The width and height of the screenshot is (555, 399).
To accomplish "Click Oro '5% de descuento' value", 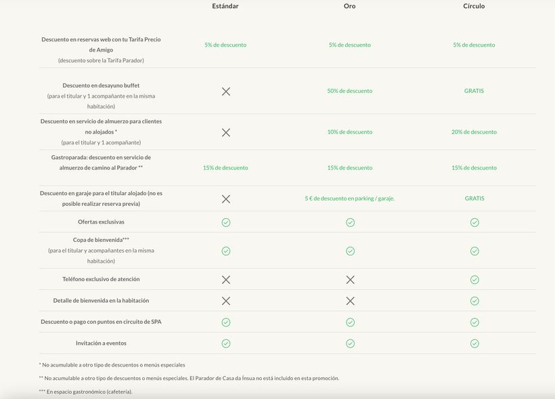I will click(x=350, y=45).
